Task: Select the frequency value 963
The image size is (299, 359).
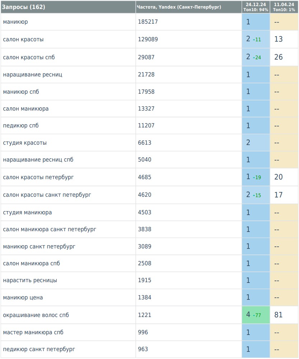Action: (143, 349)
